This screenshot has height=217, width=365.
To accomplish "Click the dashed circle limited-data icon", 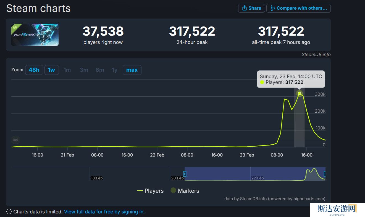I will click(9, 212).
